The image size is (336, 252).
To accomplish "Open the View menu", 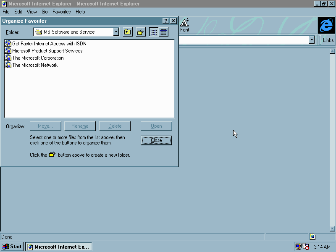I will click(32, 12).
